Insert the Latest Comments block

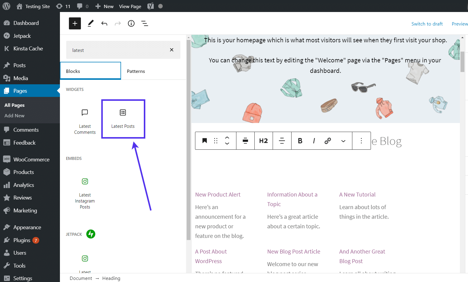(x=85, y=121)
